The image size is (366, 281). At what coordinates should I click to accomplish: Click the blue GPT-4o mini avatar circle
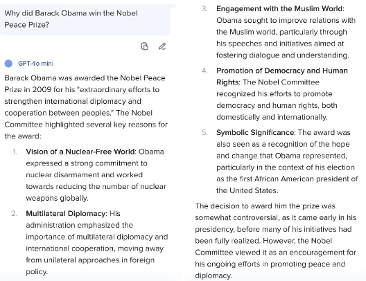click(x=8, y=64)
